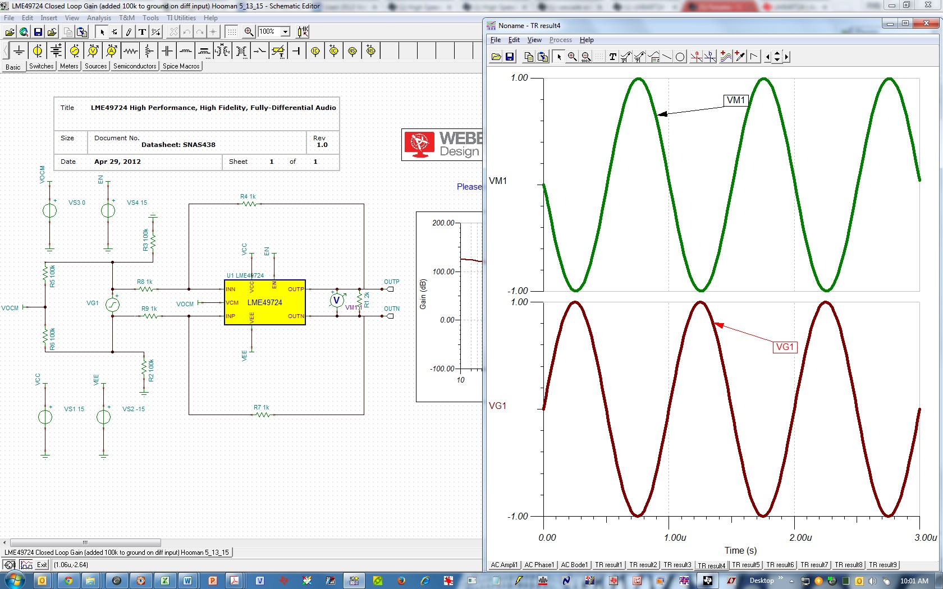Choose the voltage generator component
Image resolution: width=943 pixels, height=589 pixels.
coord(75,51)
